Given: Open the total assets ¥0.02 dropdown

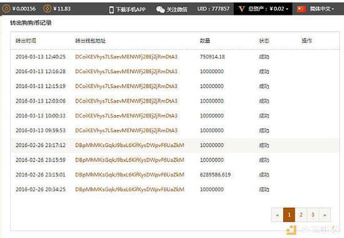Looking at the screenshot, I should (x=268, y=9).
